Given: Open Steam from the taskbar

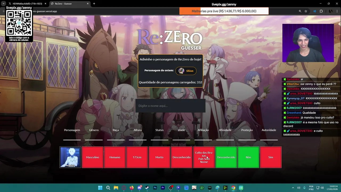Looking at the screenshot, I should tap(147, 188).
